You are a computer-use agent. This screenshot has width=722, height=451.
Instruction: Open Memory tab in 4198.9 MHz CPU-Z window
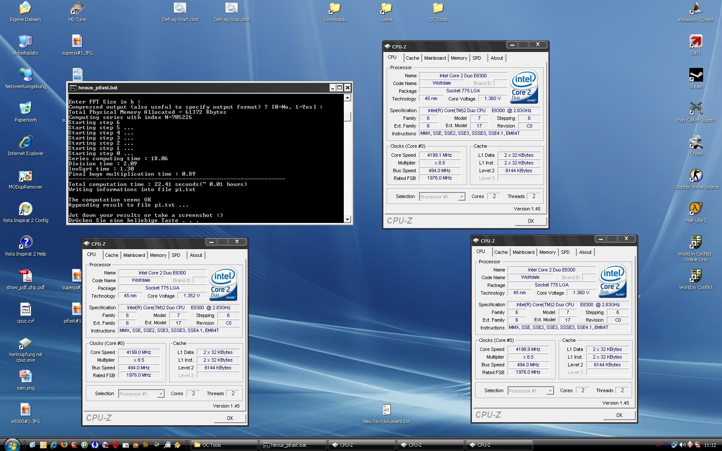pyautogui.click(x=548, y=252)
